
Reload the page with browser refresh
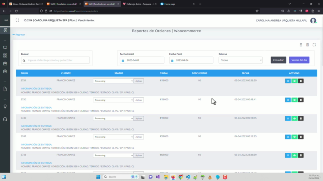16,11
